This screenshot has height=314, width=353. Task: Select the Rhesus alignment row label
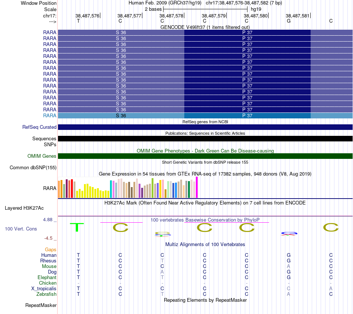click(x=48, y=261)
